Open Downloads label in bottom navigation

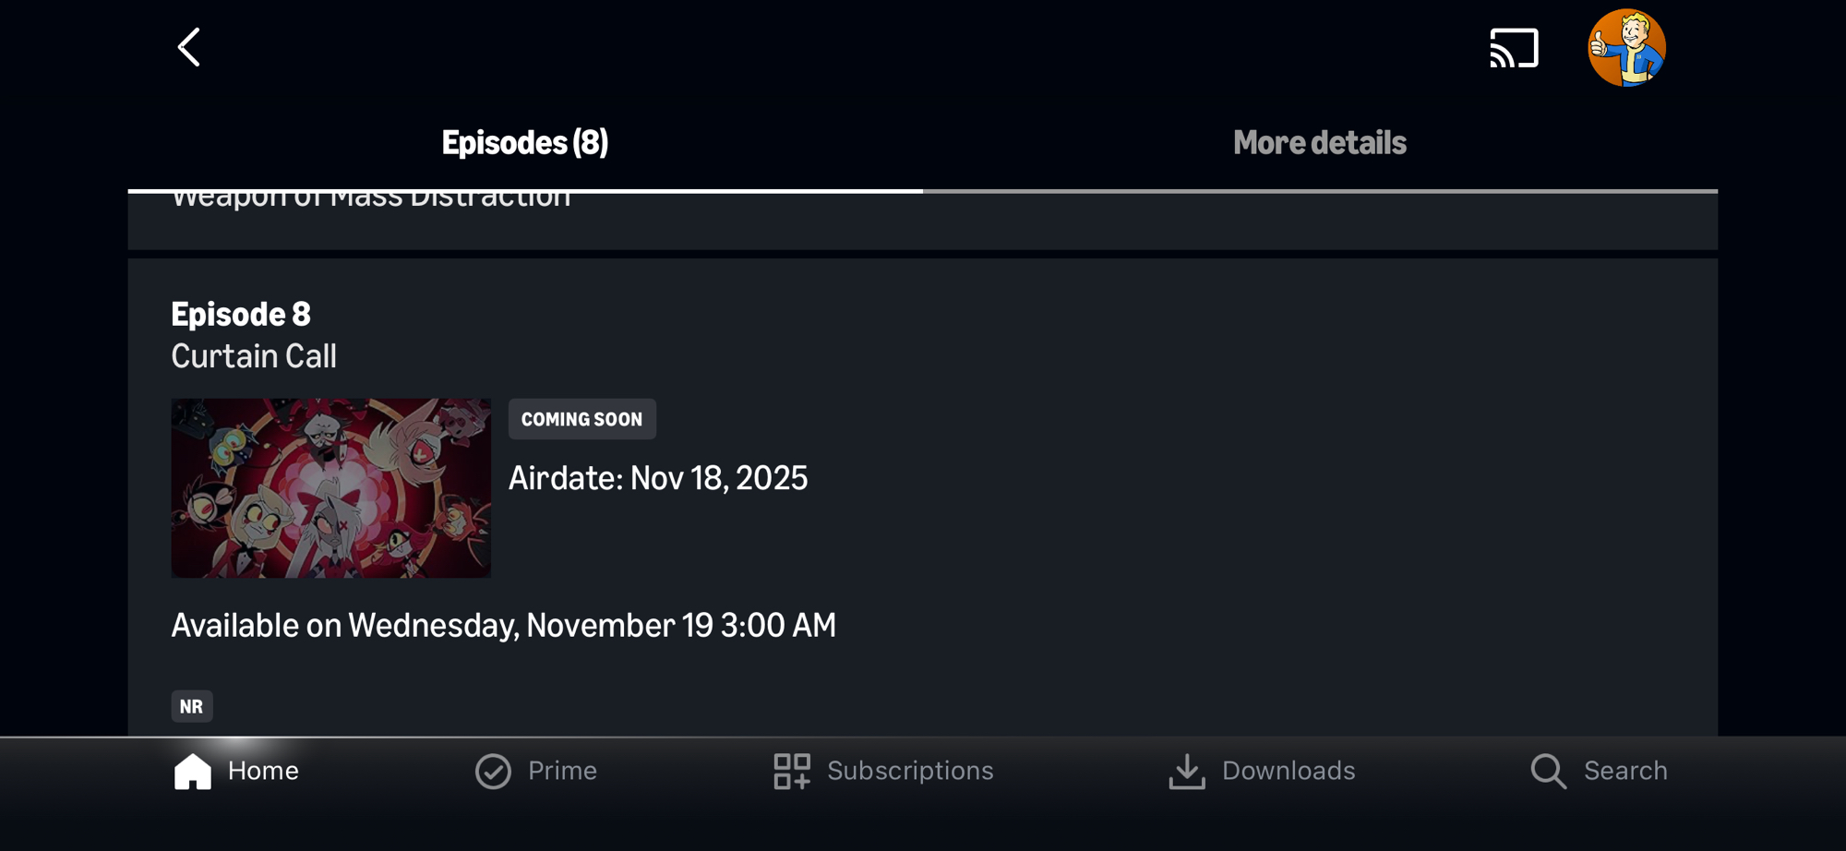[x=1289, y=771]
